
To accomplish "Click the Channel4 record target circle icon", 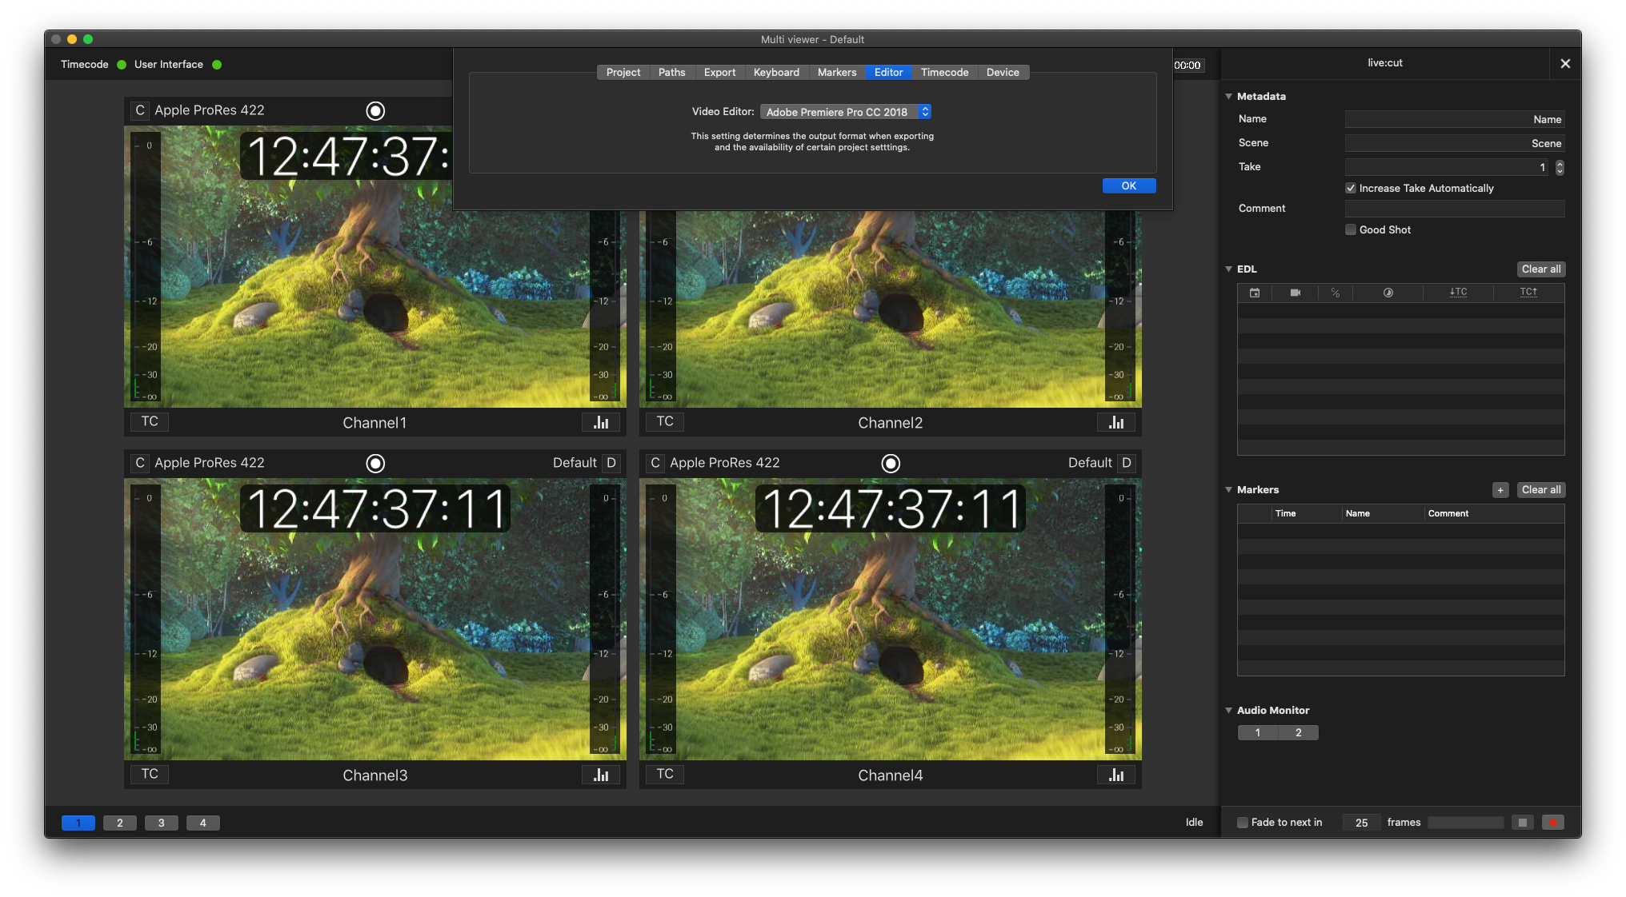I will [x=891, y=464].
